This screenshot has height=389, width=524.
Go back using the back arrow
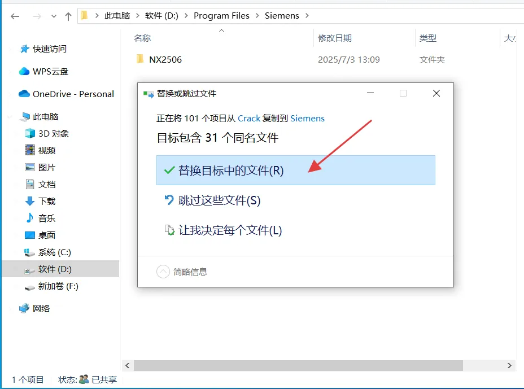pyautogui.click(x=15, y=16)
